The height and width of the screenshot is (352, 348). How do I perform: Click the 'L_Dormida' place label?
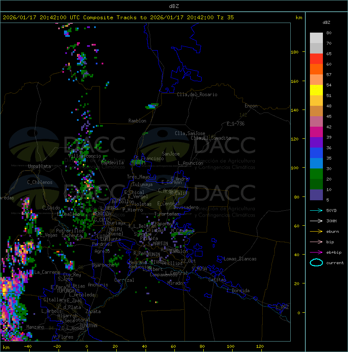(x=238, y=291)
